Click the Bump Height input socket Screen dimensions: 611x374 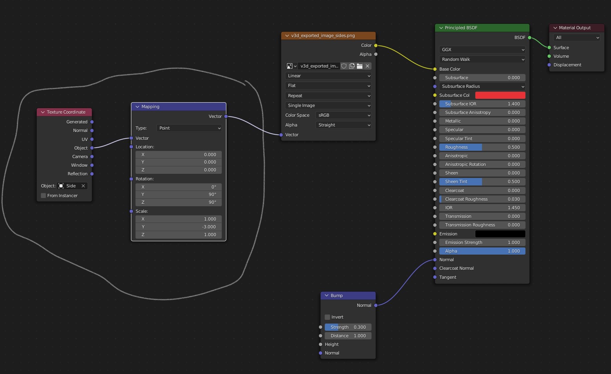[321, 344]
